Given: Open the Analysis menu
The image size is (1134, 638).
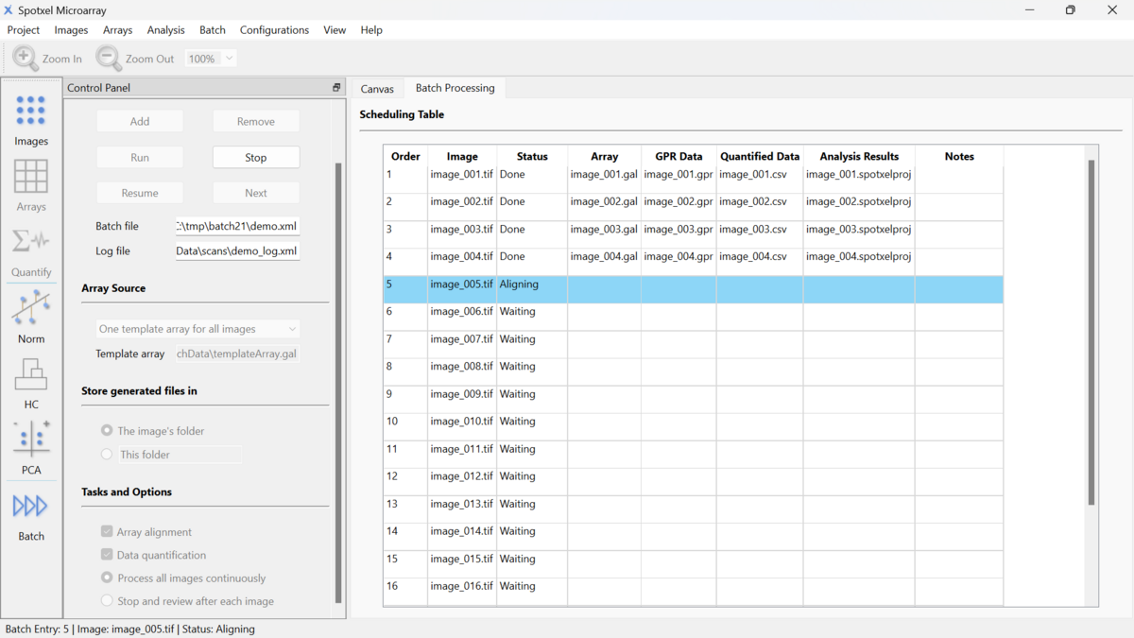Looking at the screenshot, I should [165, 30].
